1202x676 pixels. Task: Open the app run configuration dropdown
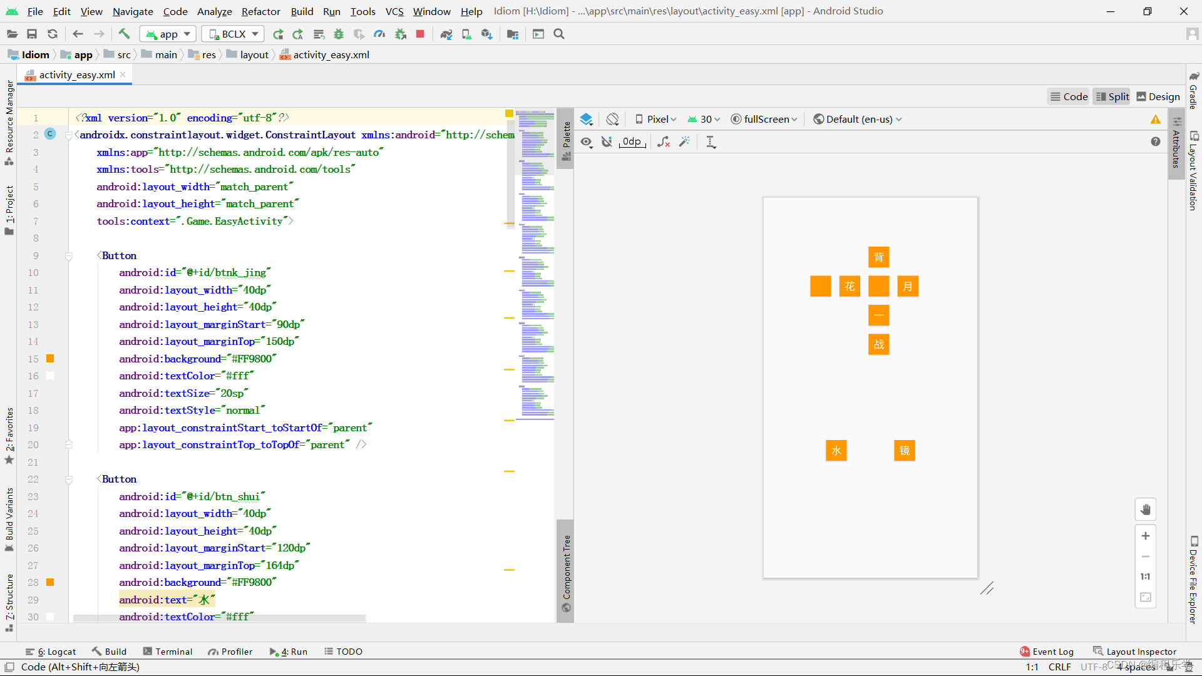168,34
